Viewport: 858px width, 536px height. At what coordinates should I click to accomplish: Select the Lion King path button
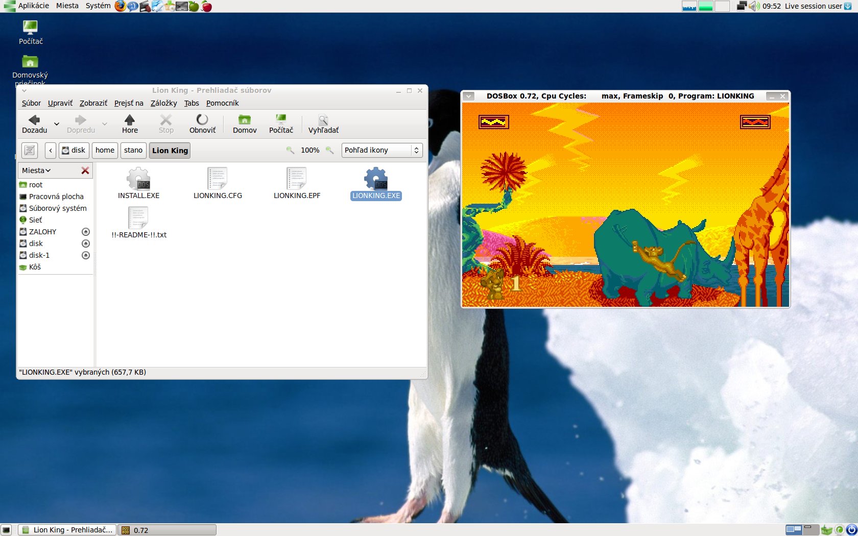[170, 150]
